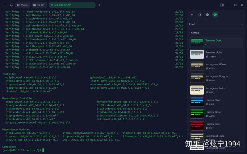Pick the Kanagawa Dragon theme
This screenshot has width=247, height=154.
216,78
